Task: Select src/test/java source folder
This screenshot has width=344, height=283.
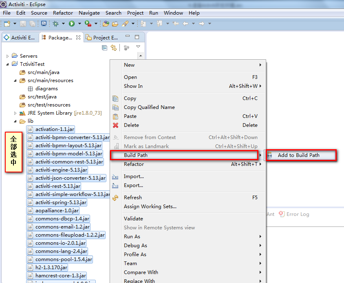Action: pyautogui.click(x=38, y=97)
